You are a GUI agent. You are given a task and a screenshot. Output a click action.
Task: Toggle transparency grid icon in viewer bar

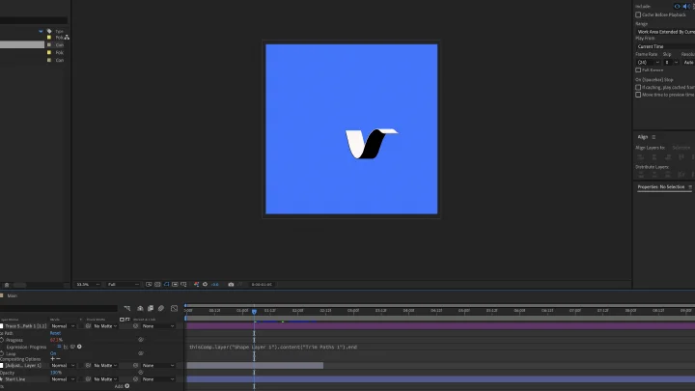[157, 285]
